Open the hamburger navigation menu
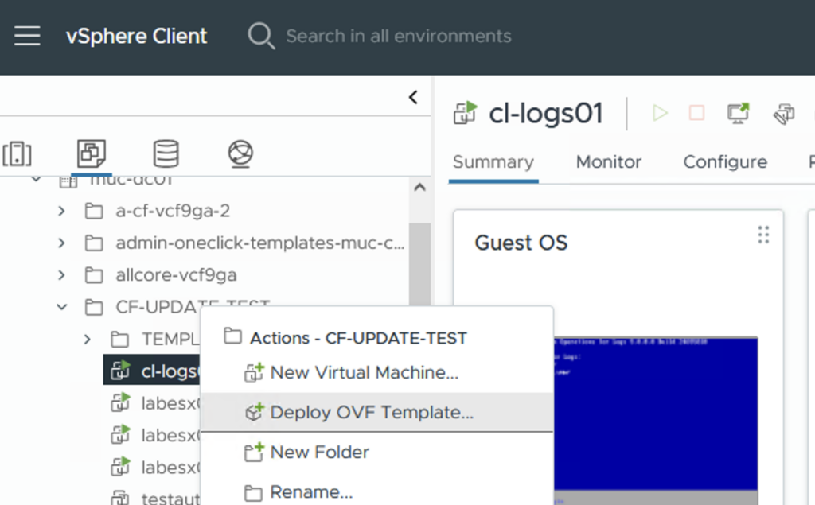 pyautogui.click(x=27, y=37)
